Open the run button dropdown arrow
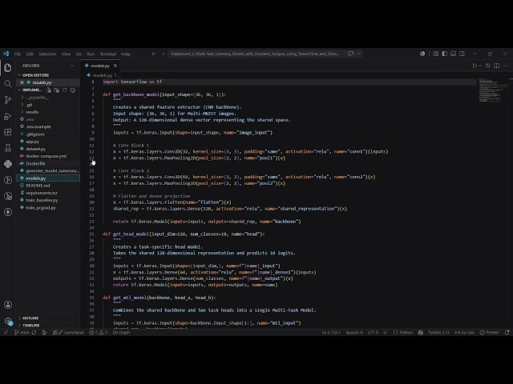This screenshot has width=513, height=384. coord(480,66)
